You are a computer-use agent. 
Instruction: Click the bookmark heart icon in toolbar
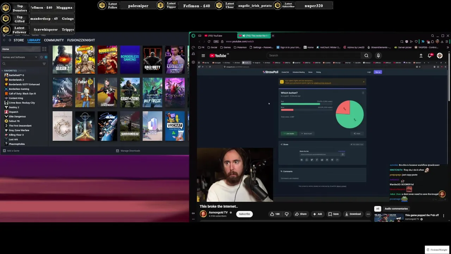pyautogui.click(x=416, y=42)
